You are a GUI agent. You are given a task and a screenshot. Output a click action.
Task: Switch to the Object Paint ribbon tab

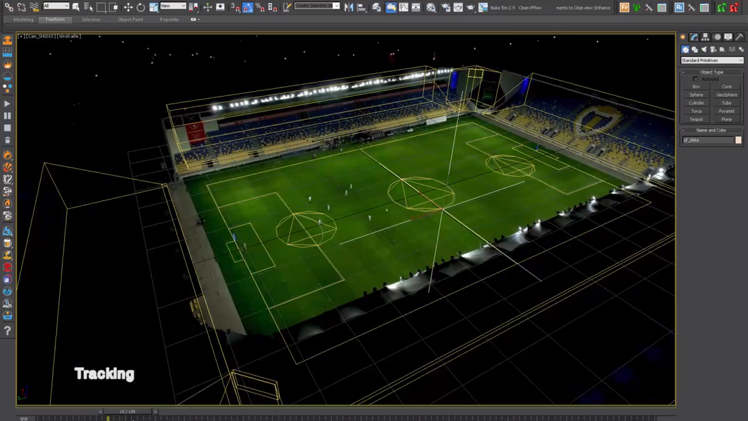130,19
